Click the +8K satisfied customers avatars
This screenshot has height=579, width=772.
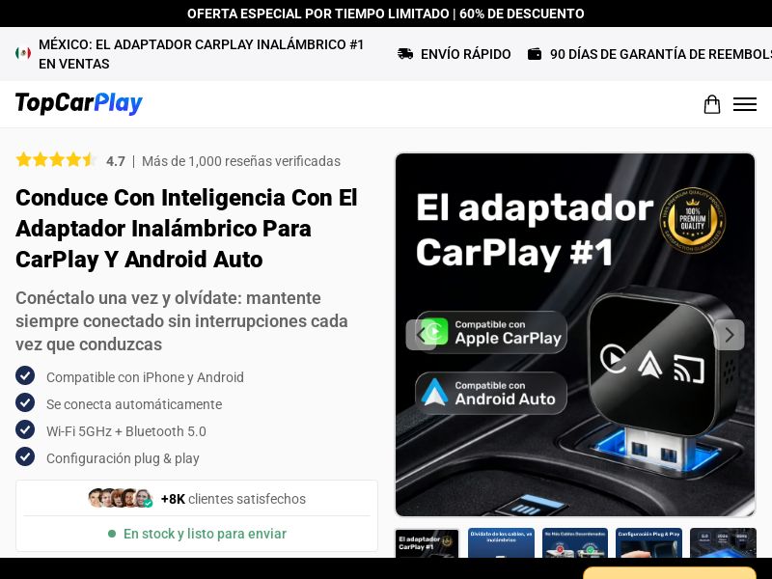[119, 499]
